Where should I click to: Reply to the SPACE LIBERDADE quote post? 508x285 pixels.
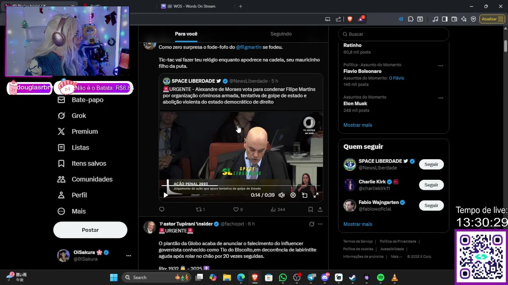coord(162,209)
